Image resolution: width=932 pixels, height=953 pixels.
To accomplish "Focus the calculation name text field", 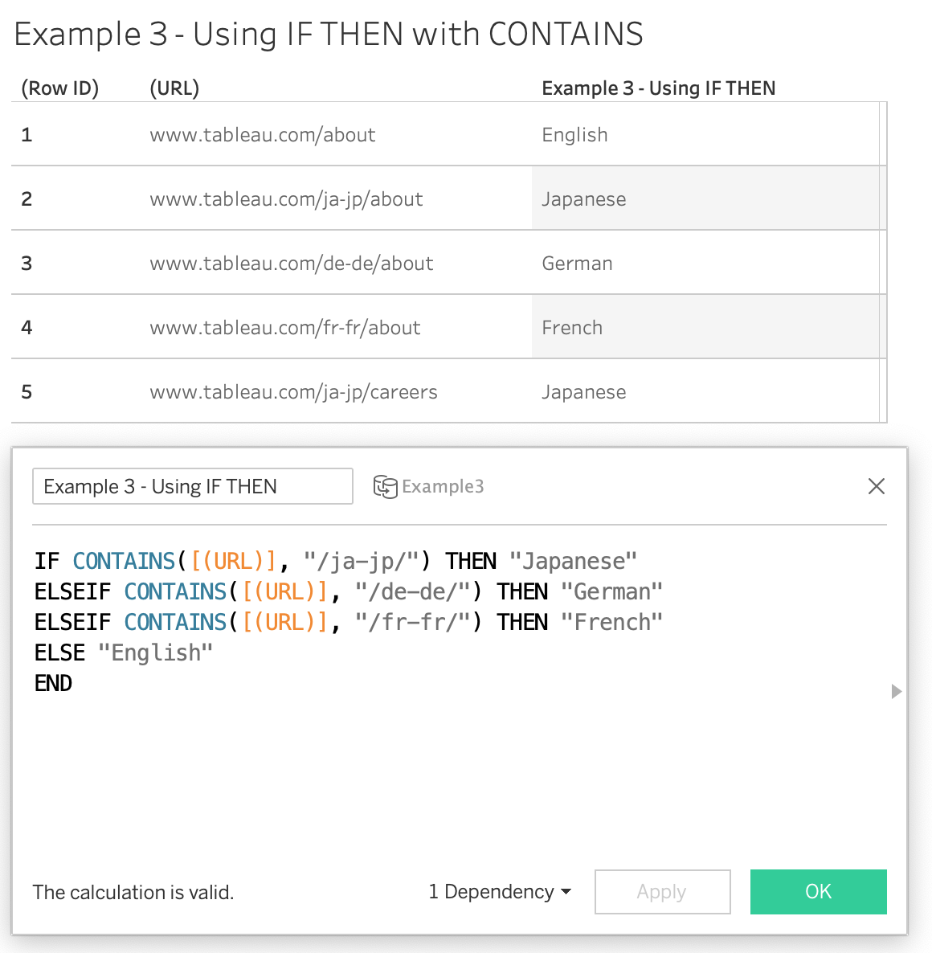I will 192,487.
